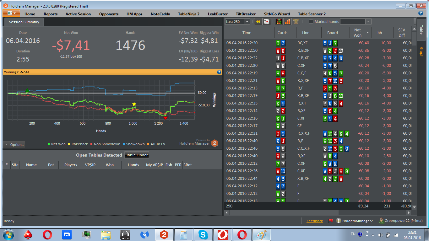Viewport: 429px width, 241px height.
Task: Click the blue help icon in the menu bar
Action: (x=421, y=13)
